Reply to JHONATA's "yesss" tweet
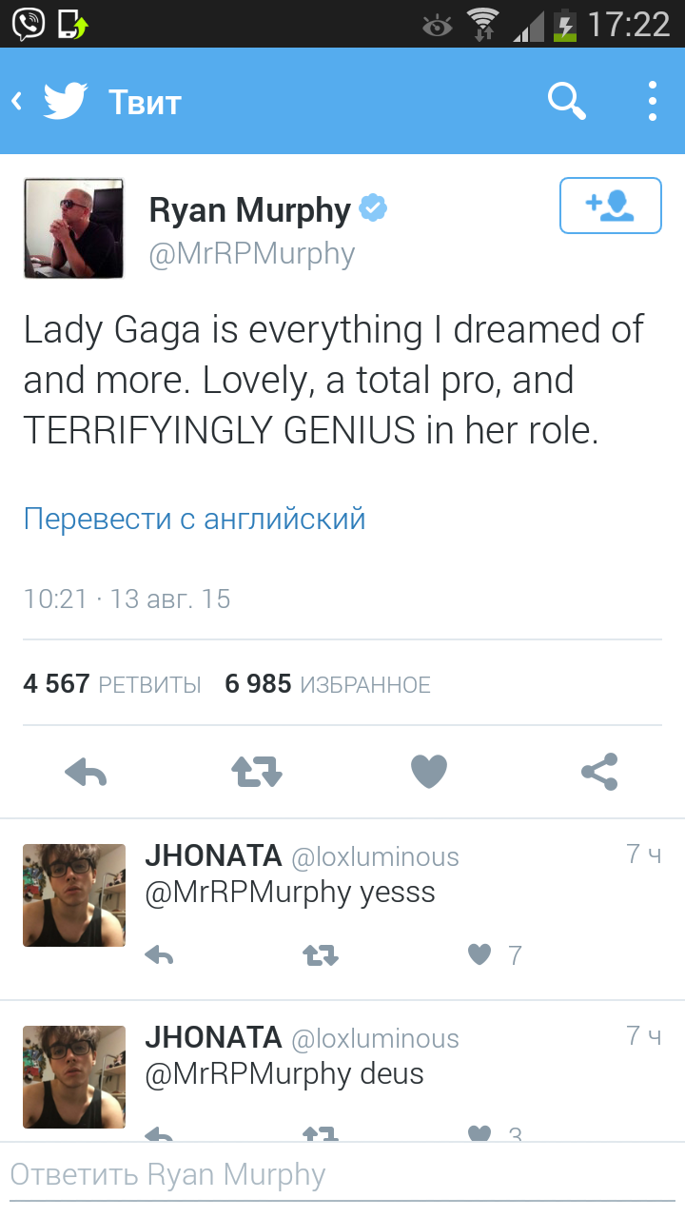The height and width of the screenshot is (1218, 685). pos(159,954)
